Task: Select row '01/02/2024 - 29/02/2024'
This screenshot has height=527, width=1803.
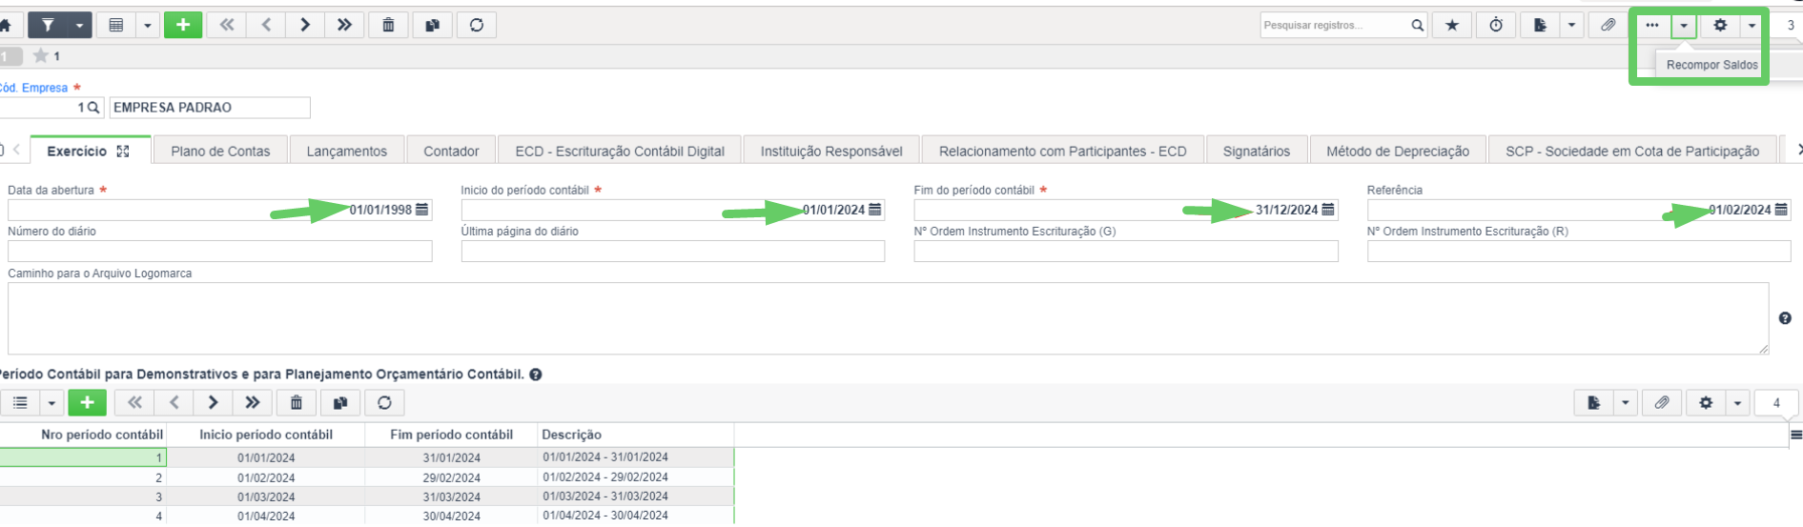Action: coord(367,477)
